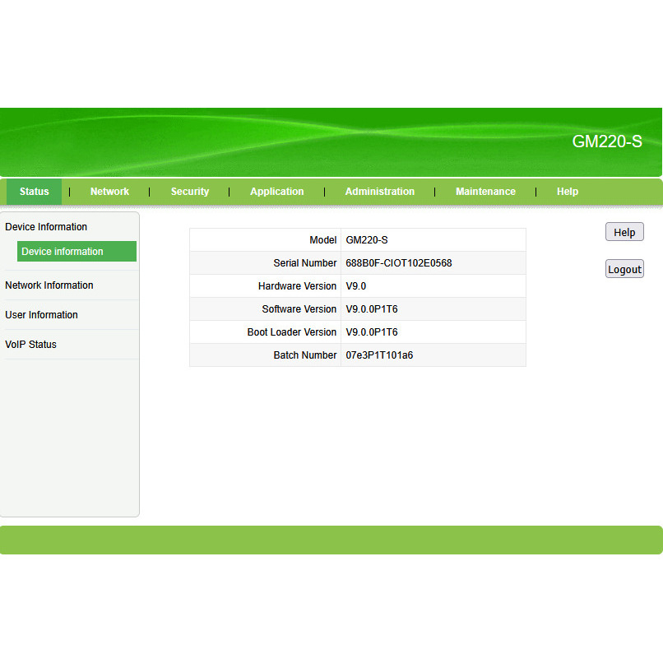Click the Software Version value field
Viewport: 663px width, 663px height.
(372, 309)
